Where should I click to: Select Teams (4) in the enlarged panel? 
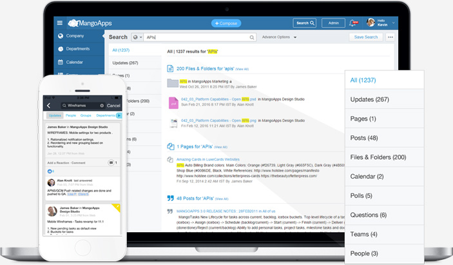point(385,234)
